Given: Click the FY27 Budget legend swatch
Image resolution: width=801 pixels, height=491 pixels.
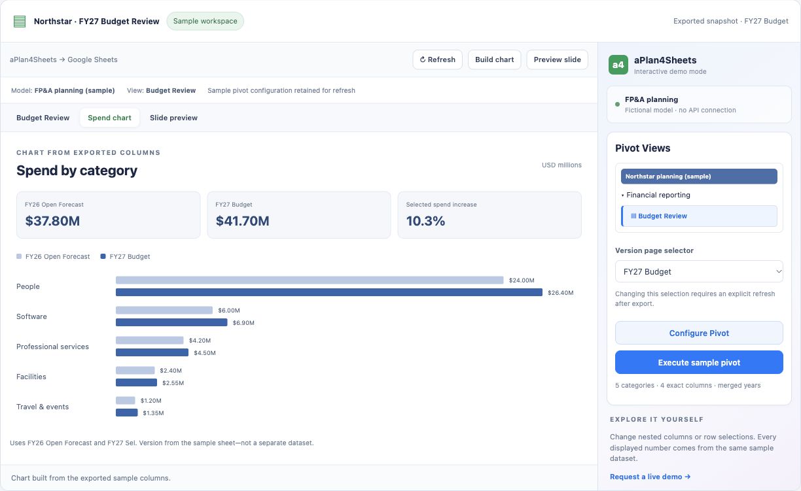Looking at the screenshot, I should pyautogui.click(x=103, y=257).
